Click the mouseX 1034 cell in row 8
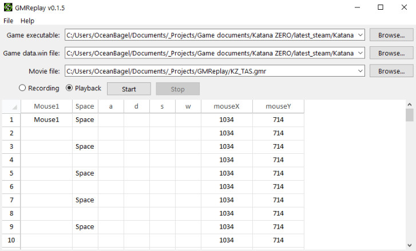416x251 pixels. coord(227,213)
